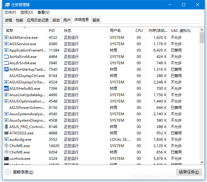Collapse to brief info using the arrow circle
207x182 pixels.
pos(8,172)
